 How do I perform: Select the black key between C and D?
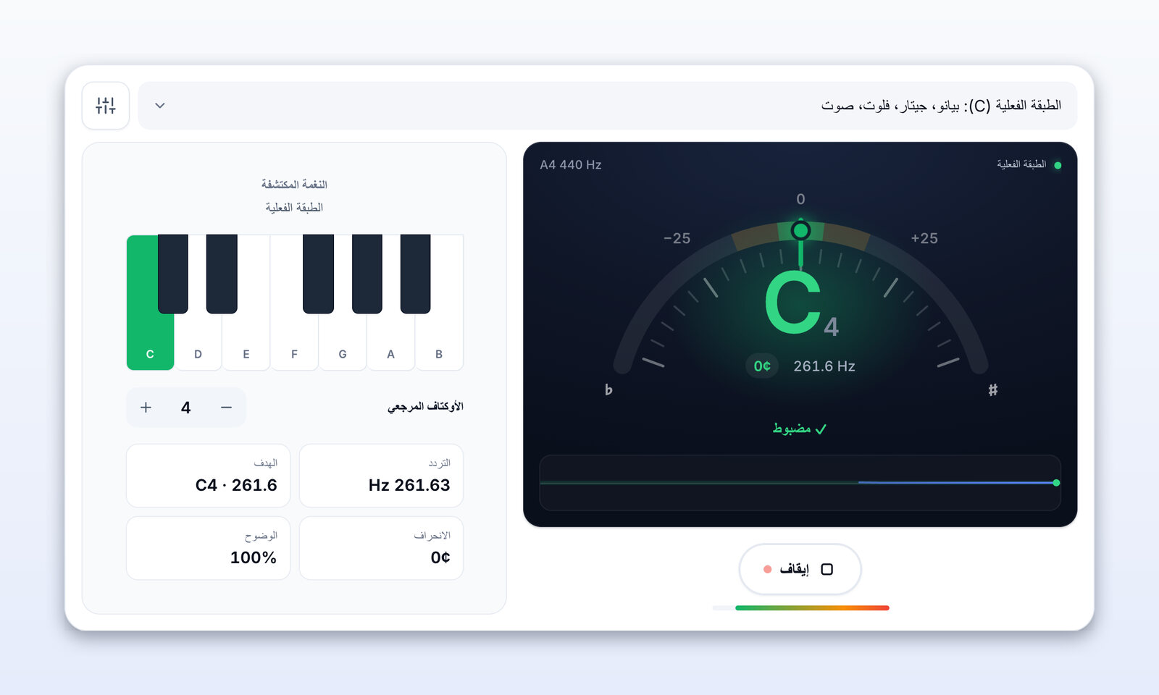(x=173, y=274)
